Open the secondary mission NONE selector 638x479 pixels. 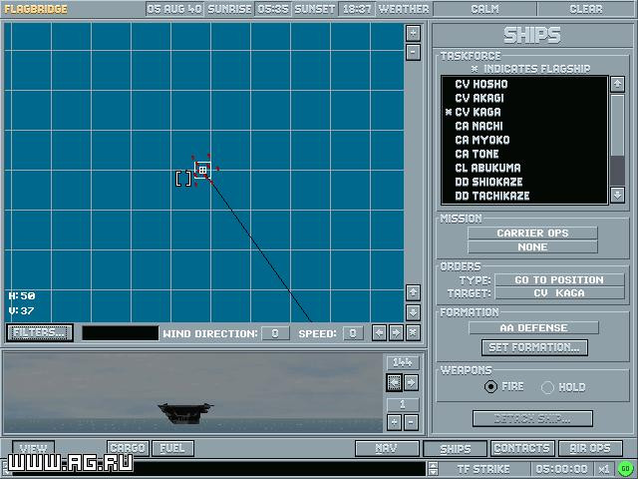[532, 246]
